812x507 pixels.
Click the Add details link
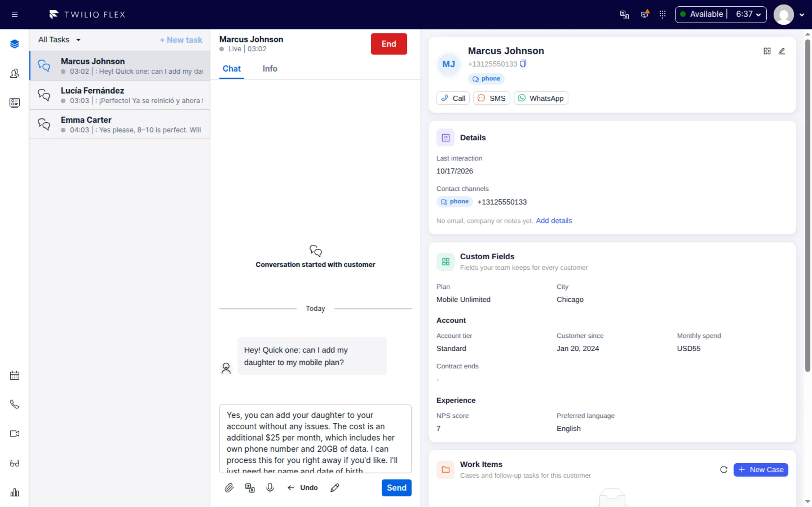pos(554,221)
